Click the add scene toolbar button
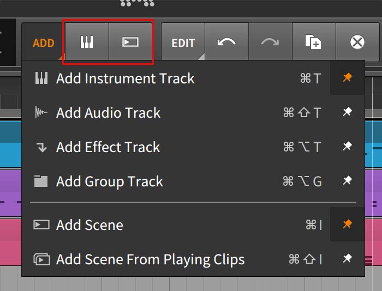 [x=130, y=42]
